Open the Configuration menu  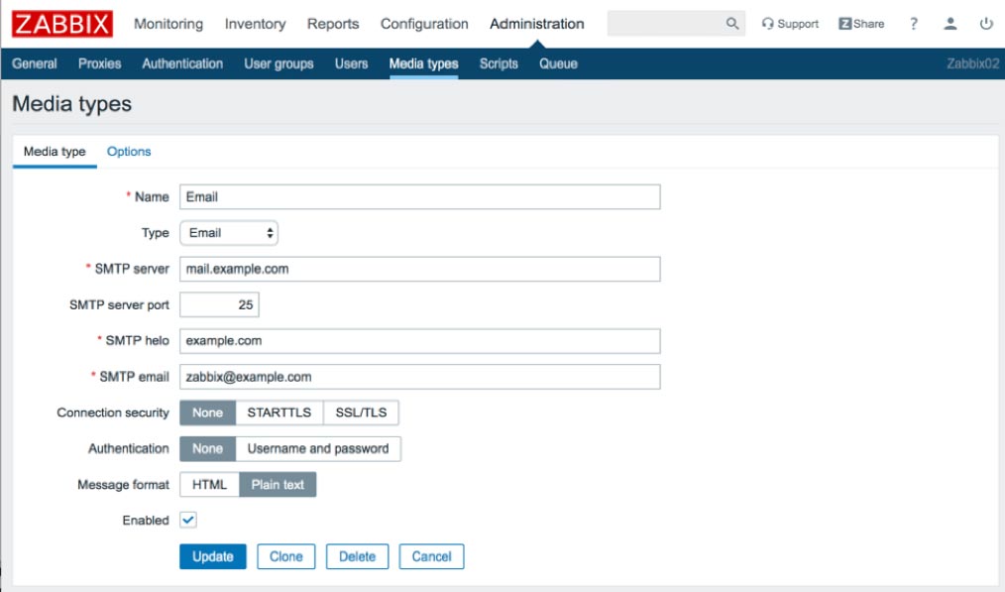coord(424,24)
